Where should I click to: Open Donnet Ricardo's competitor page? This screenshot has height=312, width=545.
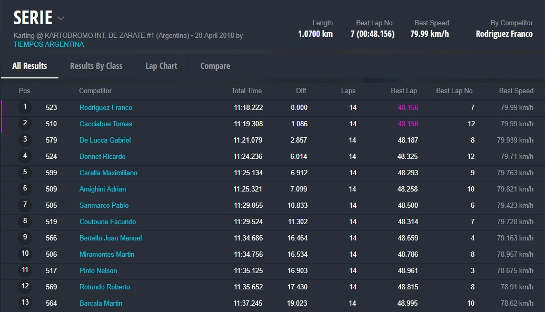coord(102,156)
